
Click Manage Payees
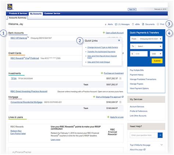[137, 84]
